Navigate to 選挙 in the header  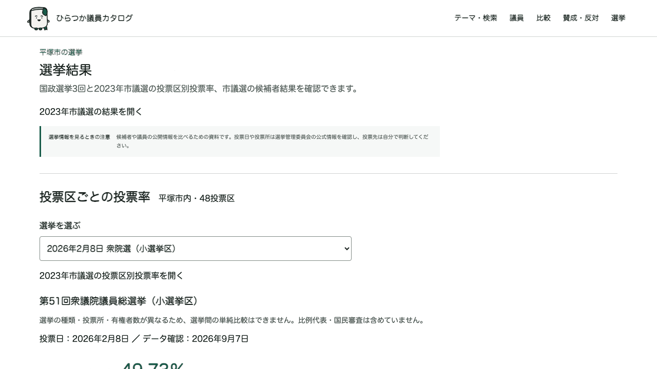(619, 18)
